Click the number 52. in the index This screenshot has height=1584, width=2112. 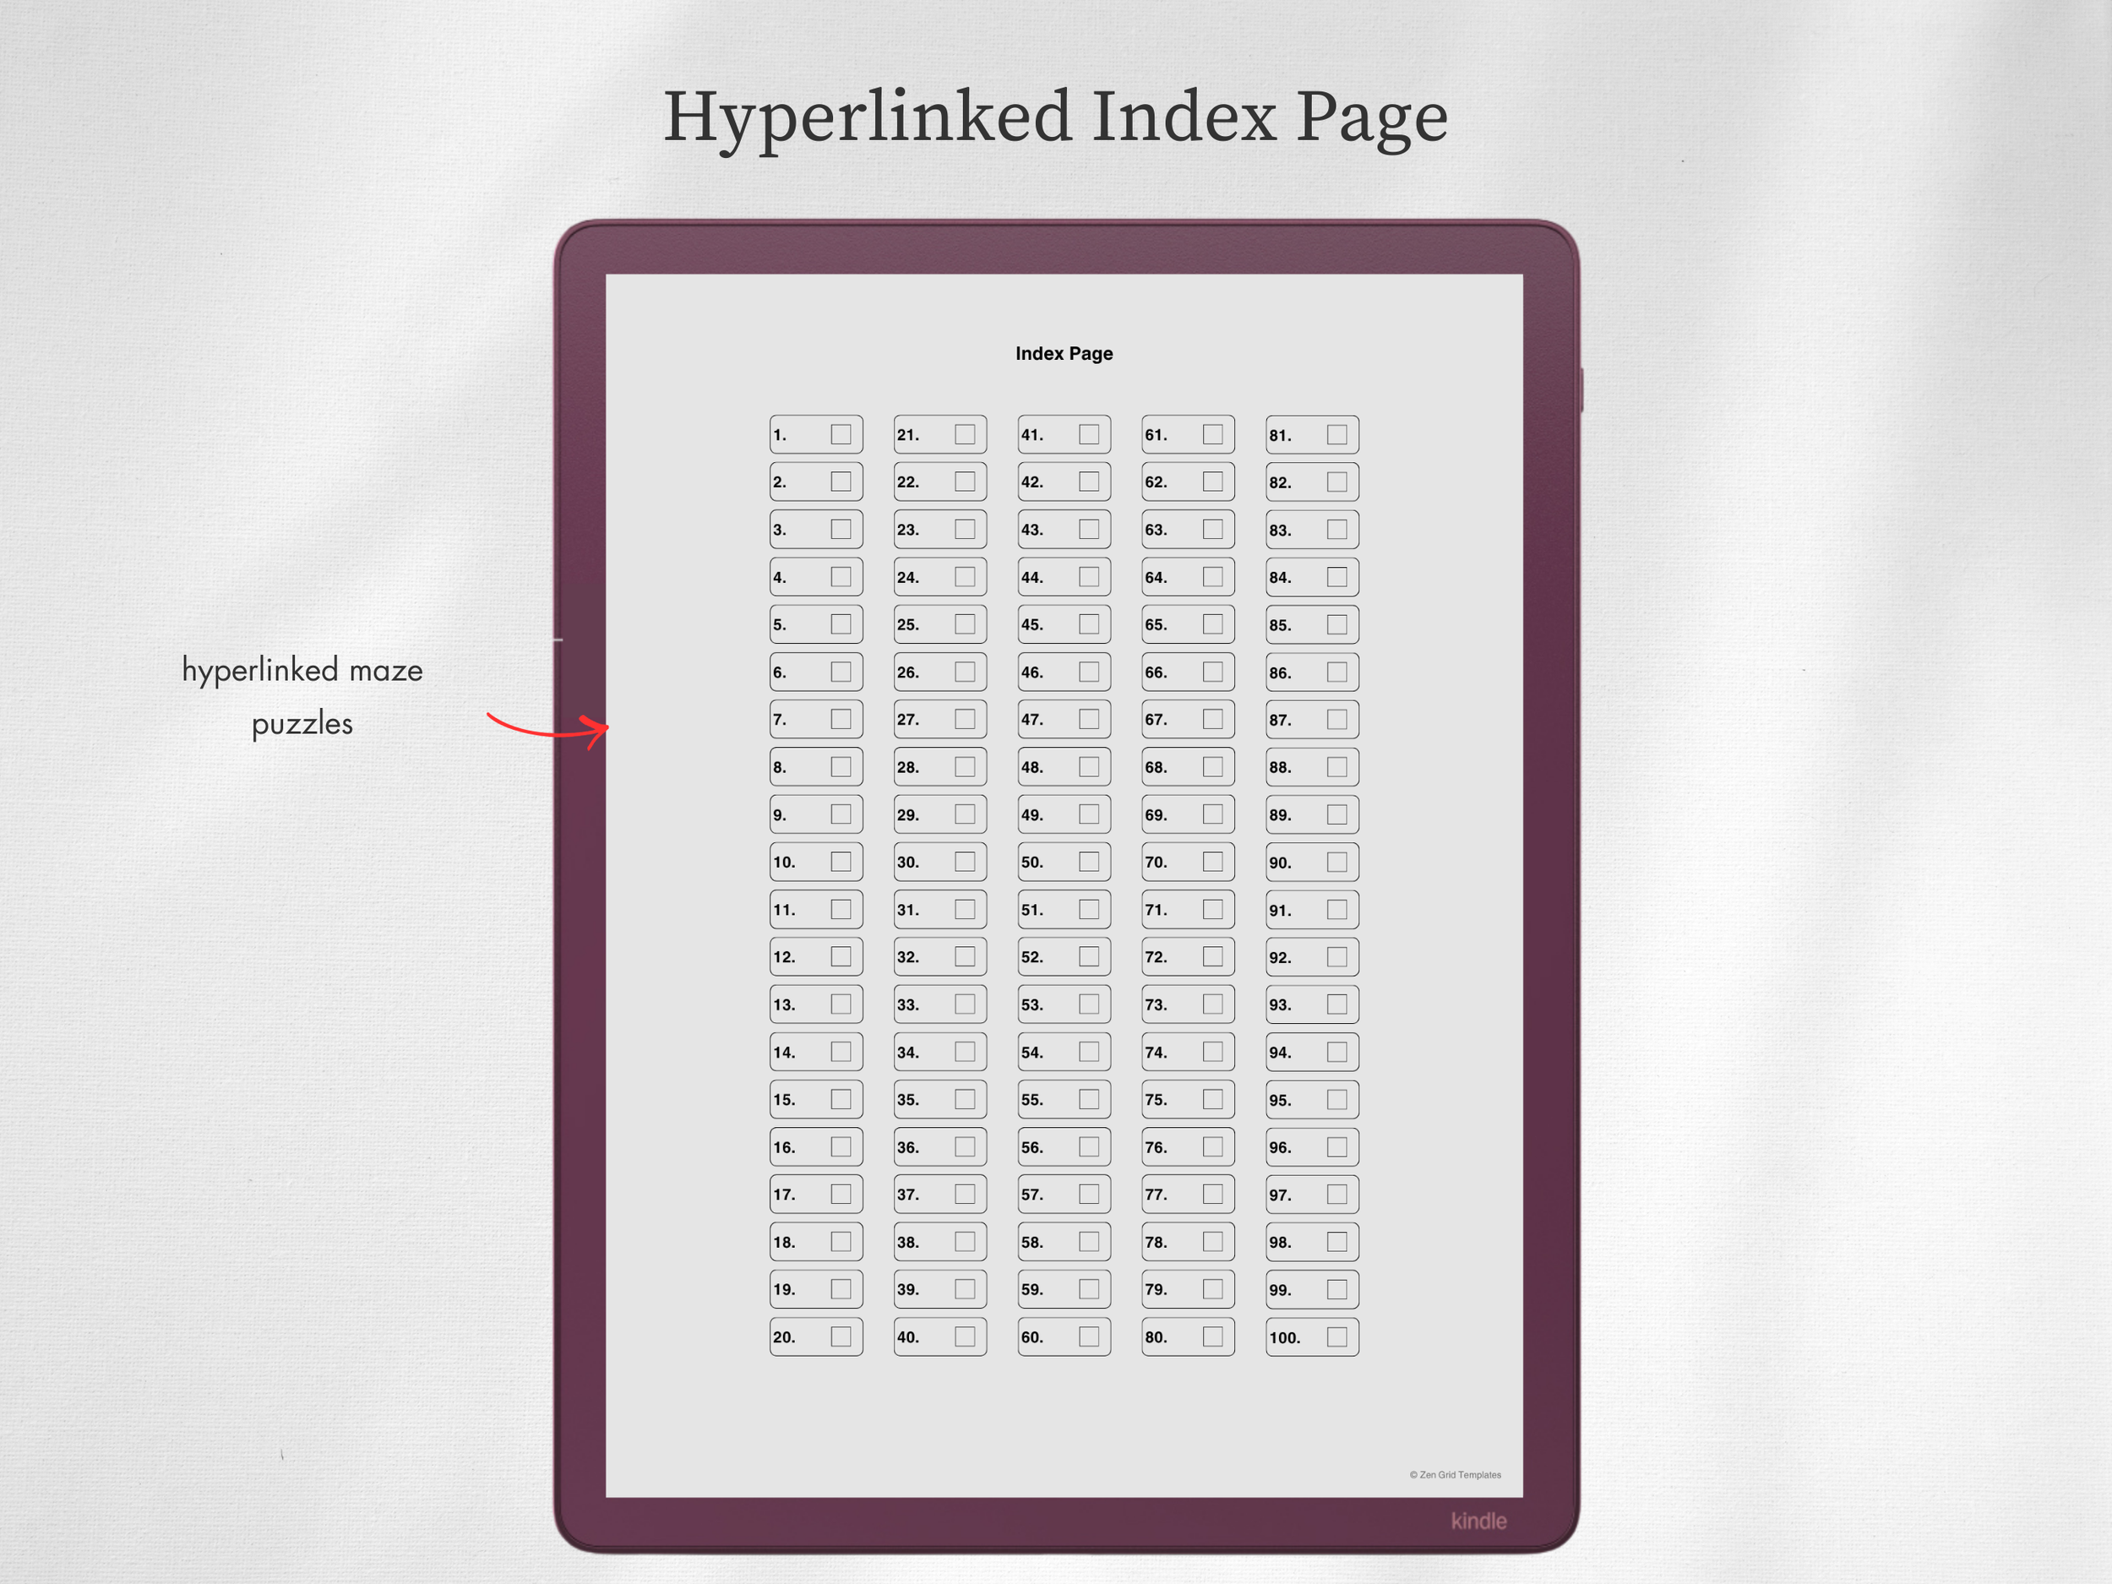click(1032, 958)
